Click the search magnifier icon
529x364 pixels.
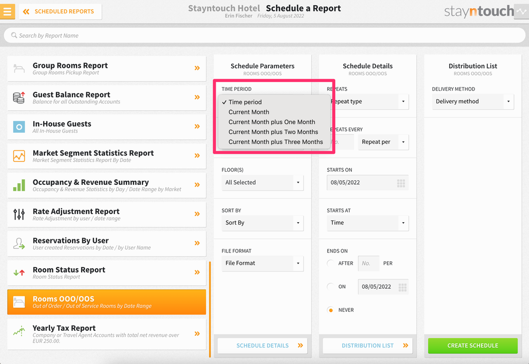pyautogui.click(x=14, y=35)
